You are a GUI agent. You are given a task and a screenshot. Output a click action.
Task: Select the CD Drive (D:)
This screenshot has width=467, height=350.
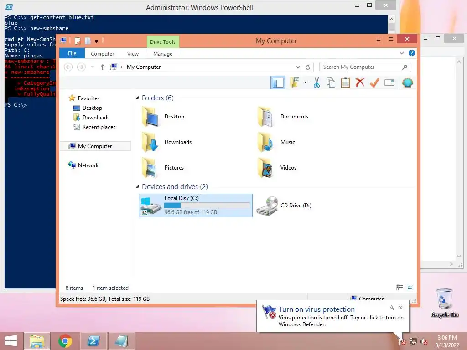tap(284, 206)
